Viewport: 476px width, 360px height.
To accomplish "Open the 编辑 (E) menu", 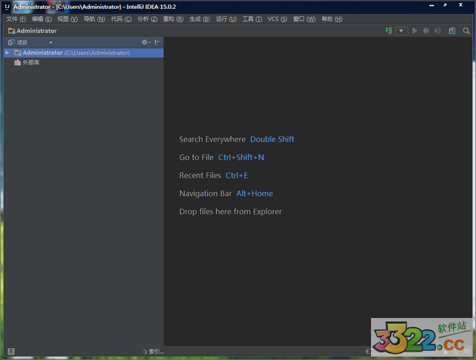I will point(42,19).
